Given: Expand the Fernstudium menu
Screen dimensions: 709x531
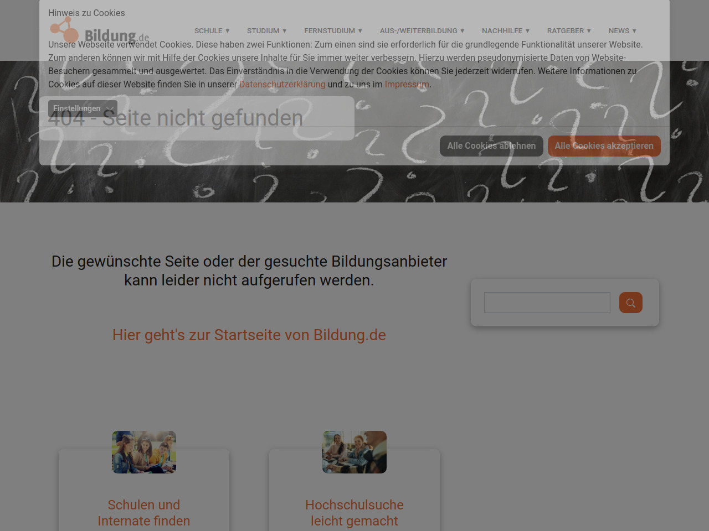Looking at the screenshot, I should click(x=333, y=31).
